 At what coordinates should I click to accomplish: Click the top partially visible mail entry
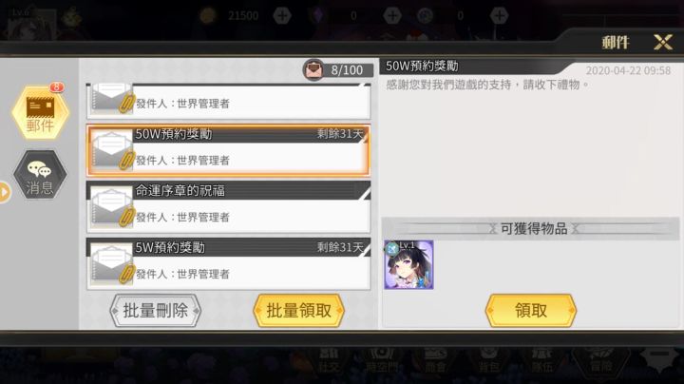point(229,102)
